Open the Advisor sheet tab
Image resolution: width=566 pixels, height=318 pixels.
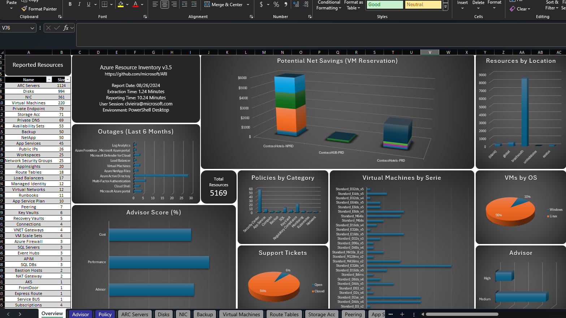[x=80, y=314]
